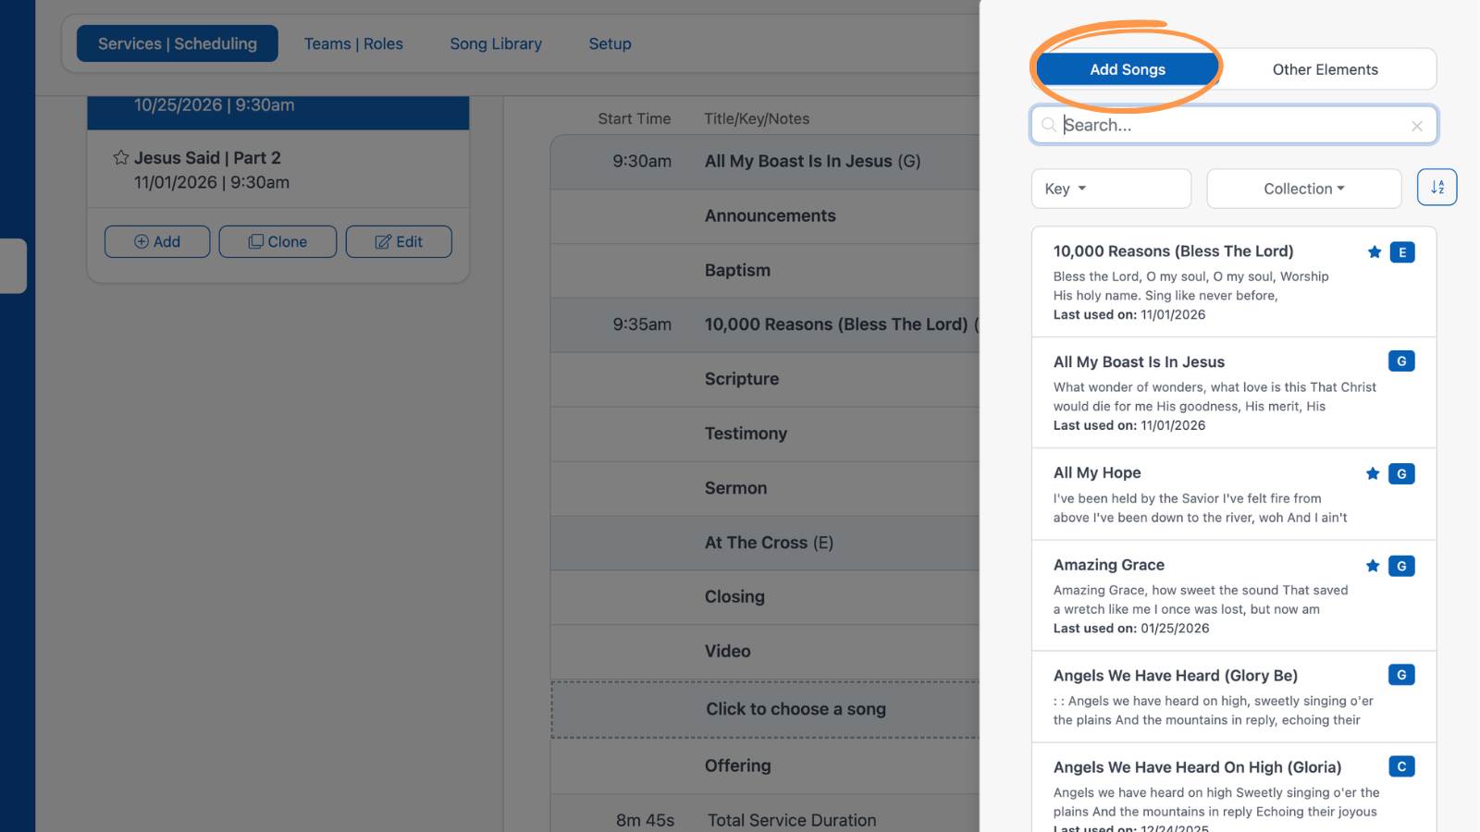Click the magnifier icon in song search

1049,125
